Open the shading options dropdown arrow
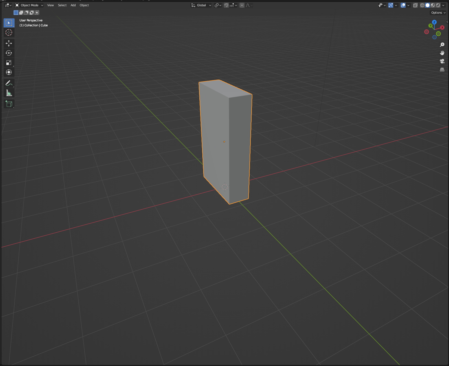449x366 pixels. [443, 5]
